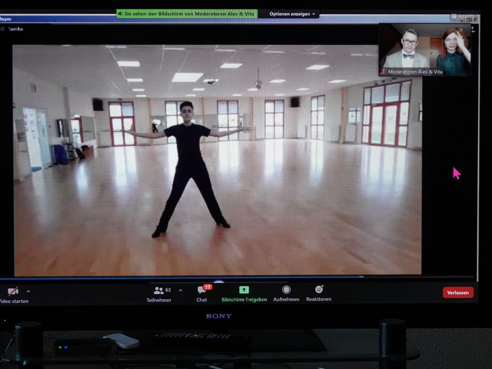Open the Teilnehmer participants list
The height and width of the screenshot is (369, 492).
pyautogui.click(x=159, y=294)
